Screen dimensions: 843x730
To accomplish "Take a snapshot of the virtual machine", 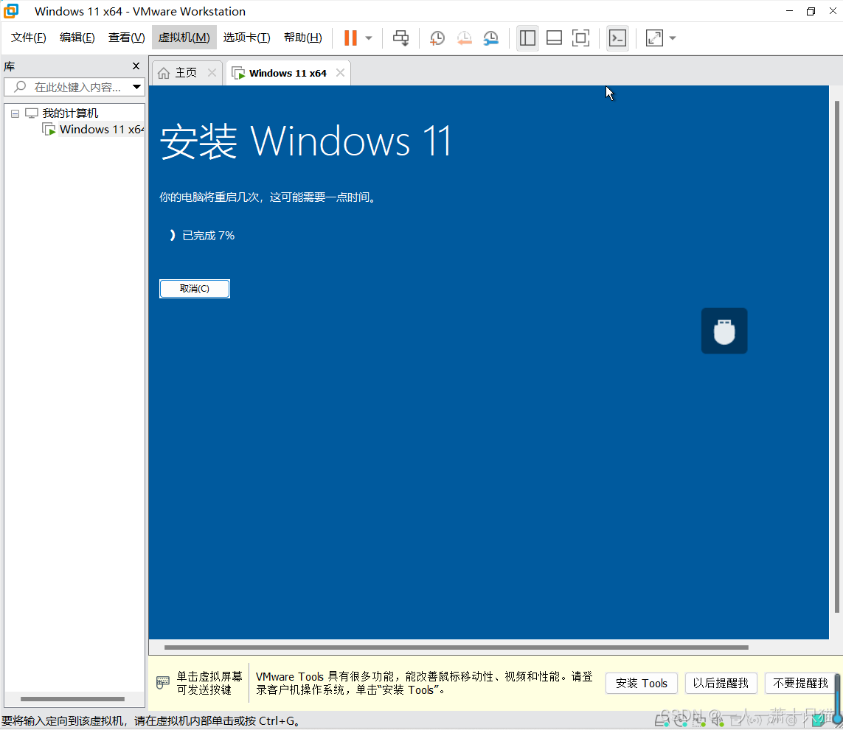I will click(437, 38).
